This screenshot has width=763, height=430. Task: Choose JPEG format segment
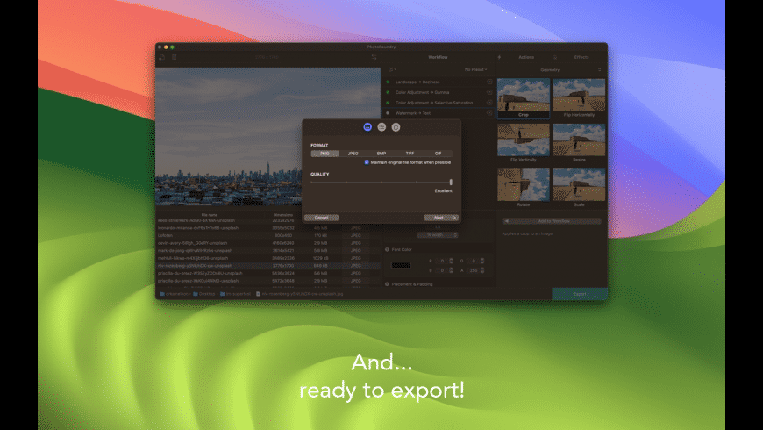tap(353, 154)
